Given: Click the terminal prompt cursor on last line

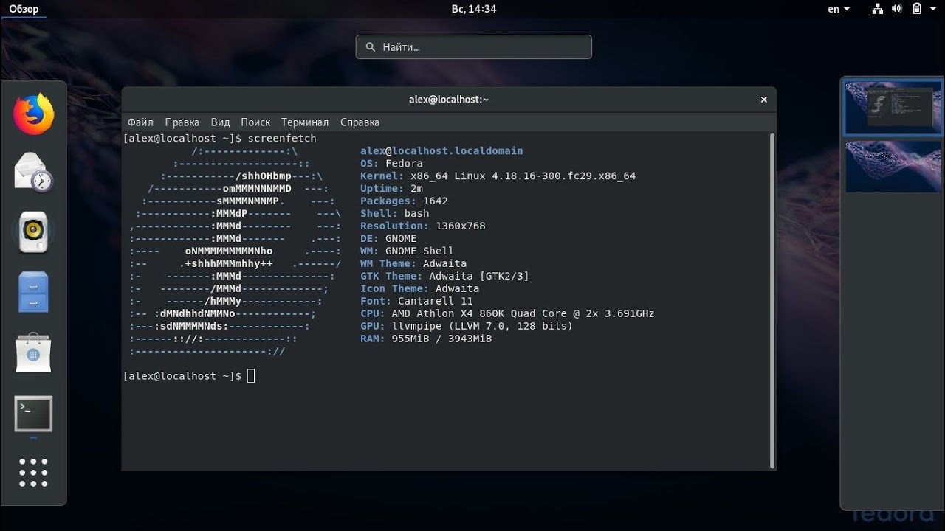Looking at the screenshot, I should (251, 376).
